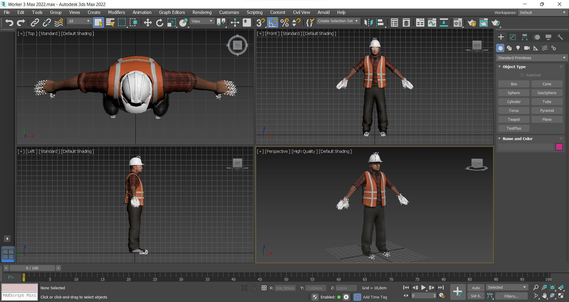Image resolution: width=569 pixels, height=302 pixels.
Task: Click the Set Keys large plus button
Action: [458, 292]
